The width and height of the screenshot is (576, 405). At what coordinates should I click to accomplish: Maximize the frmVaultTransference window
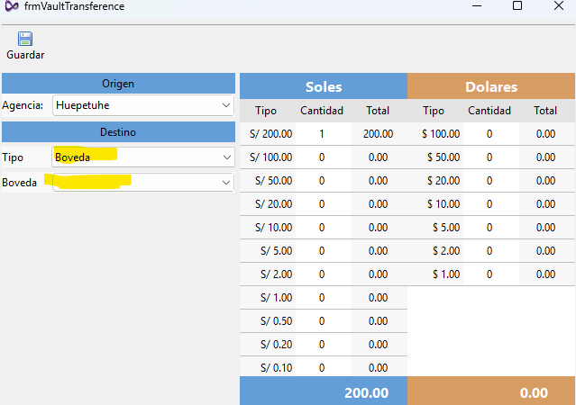517,6
